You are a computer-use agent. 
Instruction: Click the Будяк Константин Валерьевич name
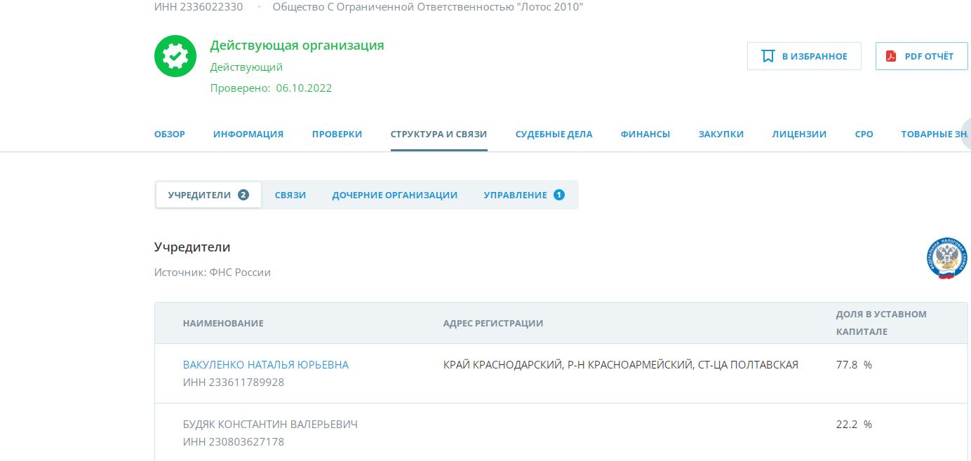(x=270, y=425)
